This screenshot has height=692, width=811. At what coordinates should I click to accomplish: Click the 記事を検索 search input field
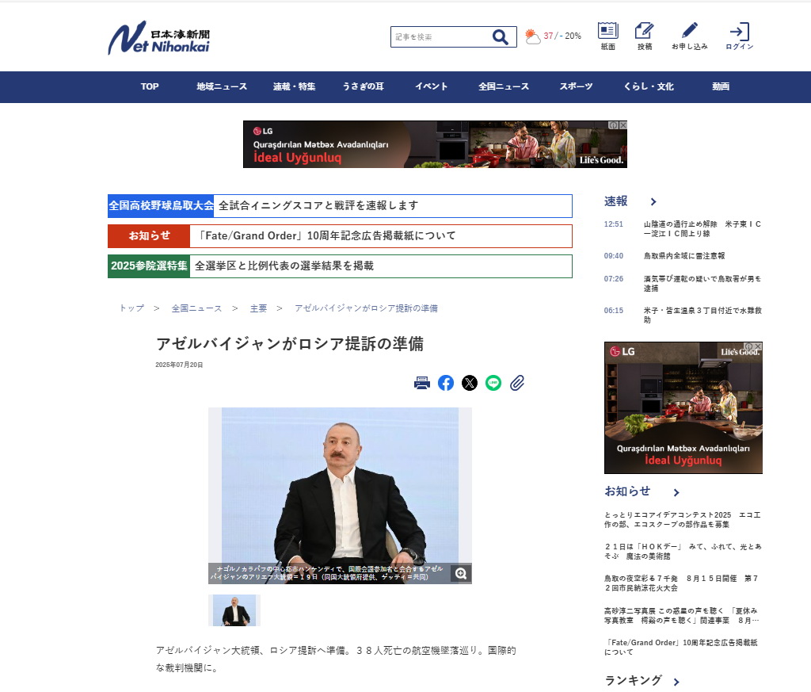(440, 37)
